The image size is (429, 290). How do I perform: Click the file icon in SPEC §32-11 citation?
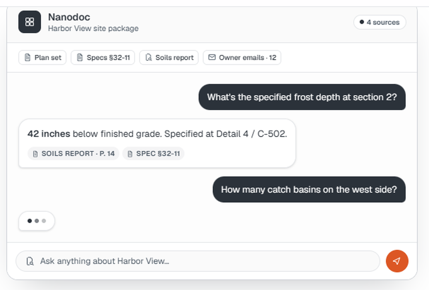[x=130, y=154]
